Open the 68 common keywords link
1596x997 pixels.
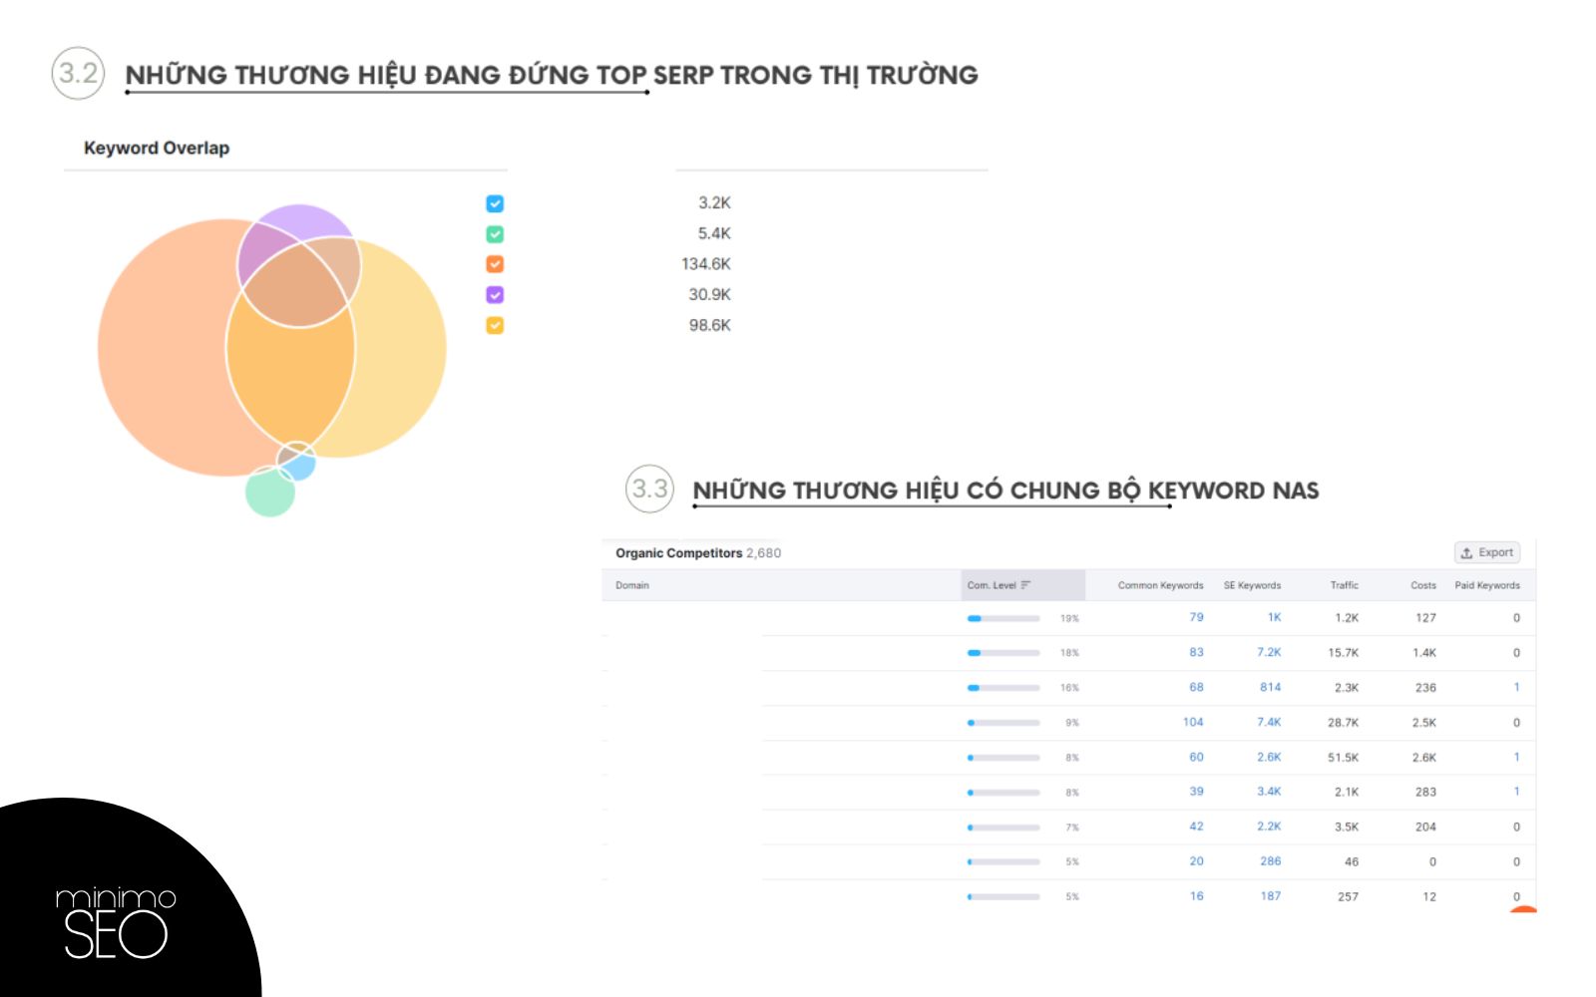(1196, 687)
